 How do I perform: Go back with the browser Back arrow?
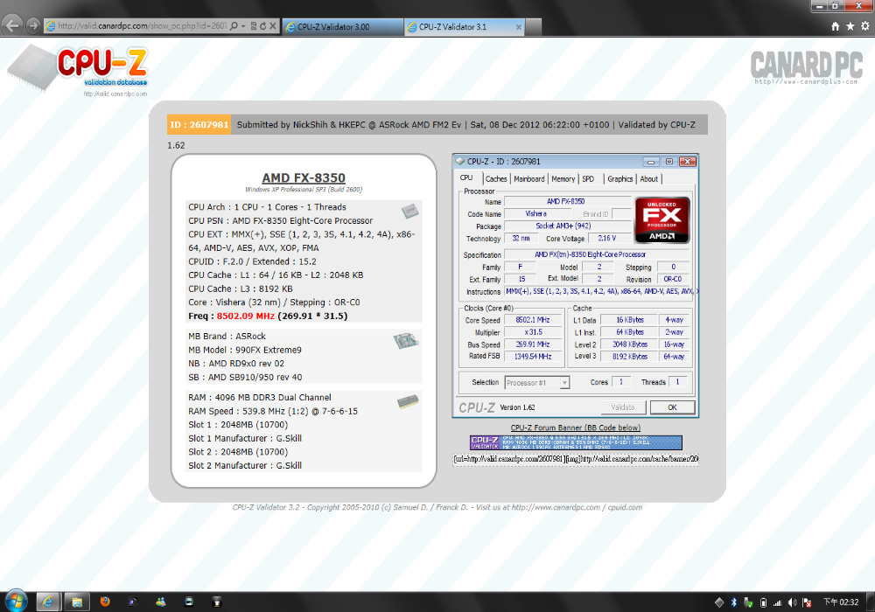pos(12,25)
